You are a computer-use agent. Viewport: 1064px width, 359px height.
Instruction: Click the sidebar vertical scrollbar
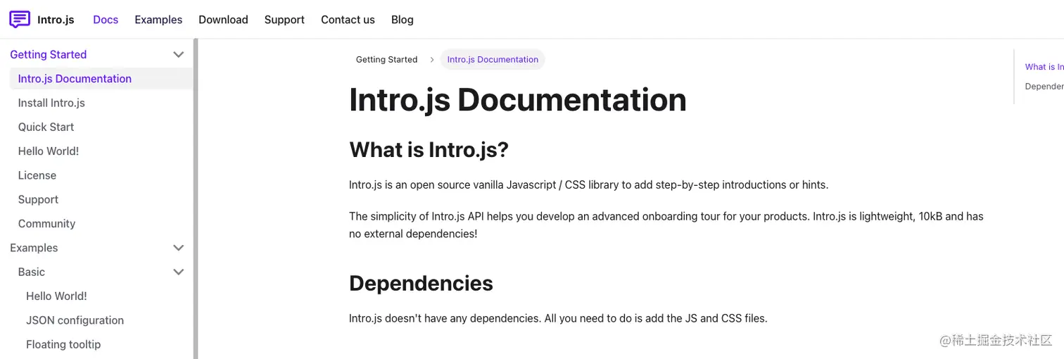point(196,199)
